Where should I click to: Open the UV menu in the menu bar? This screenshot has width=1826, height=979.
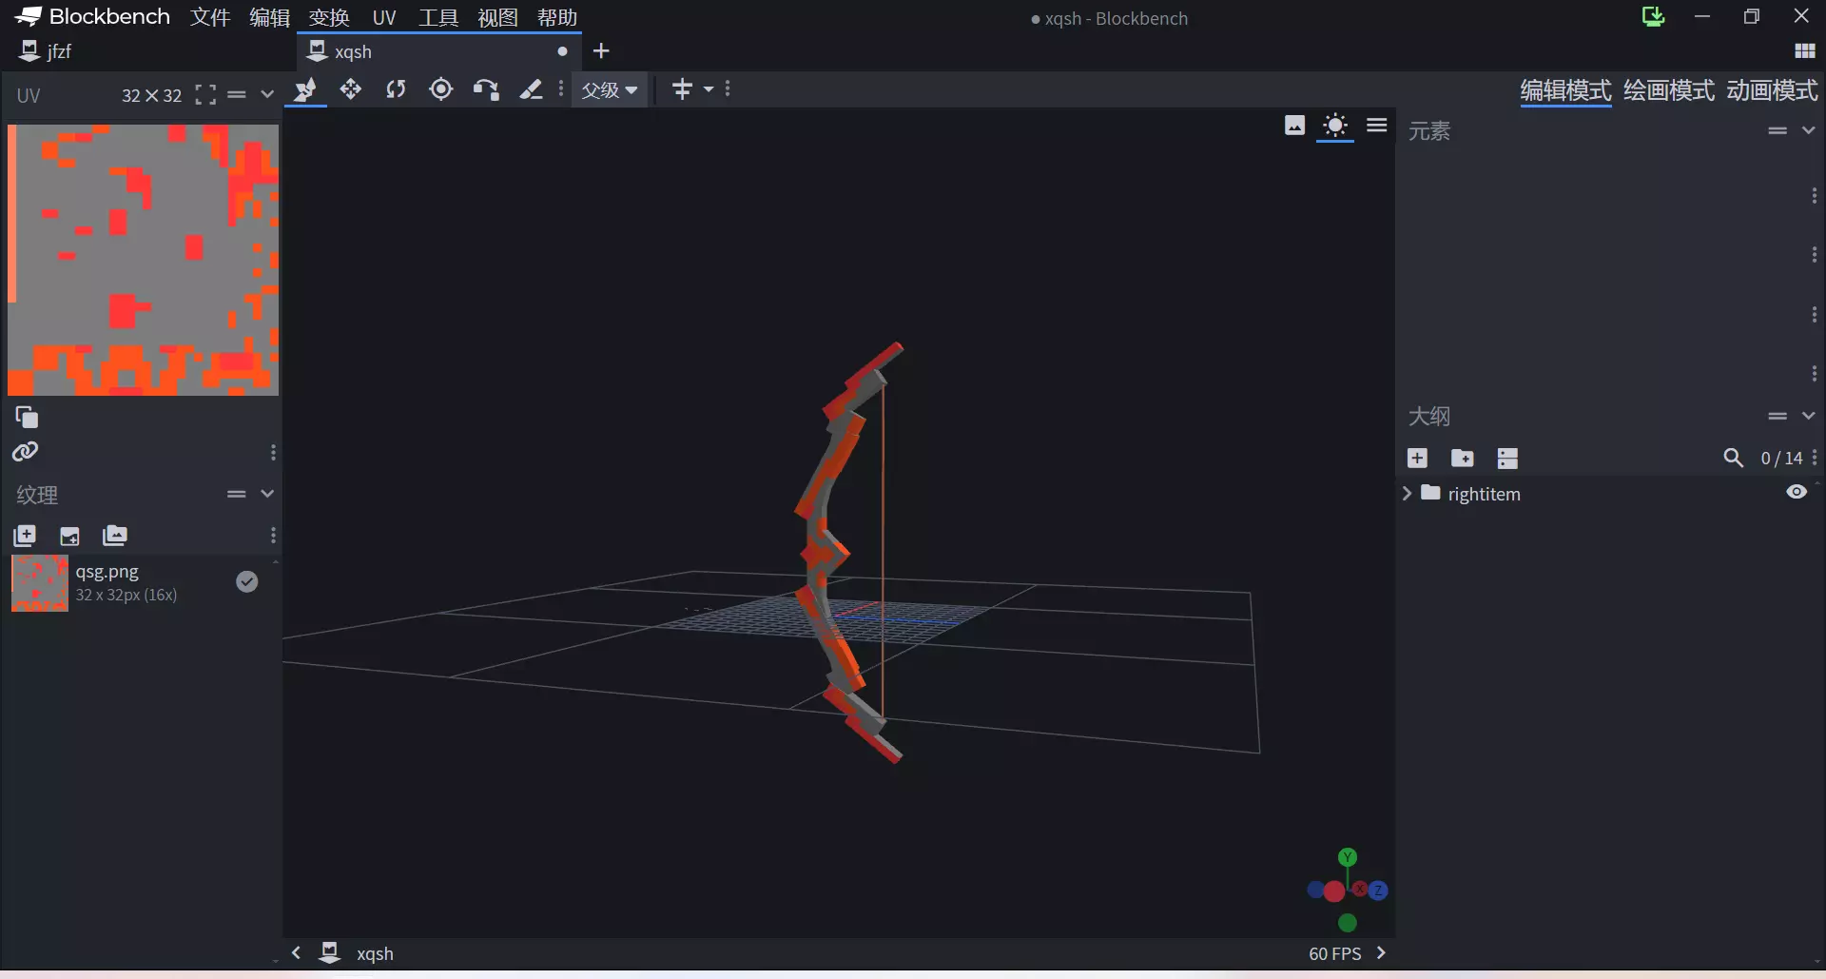click(x=384, y=17)
